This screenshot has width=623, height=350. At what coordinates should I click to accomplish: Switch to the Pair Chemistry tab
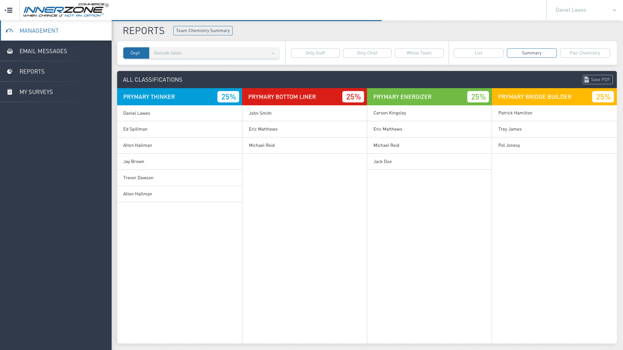585,53
